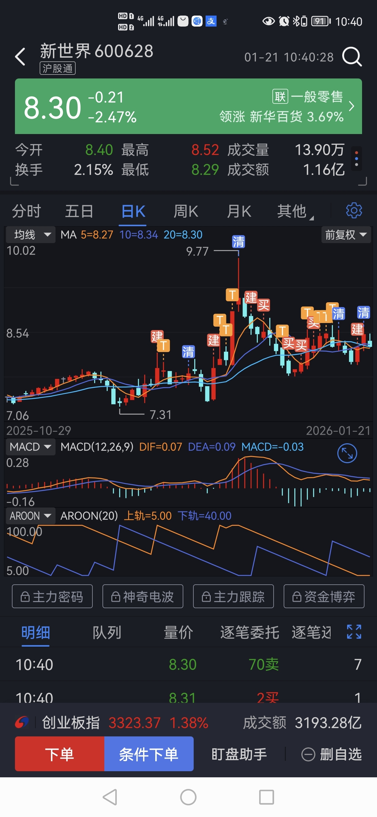Switch to 量价 tab
377x817 pixels.
click(x=178, y=632)
